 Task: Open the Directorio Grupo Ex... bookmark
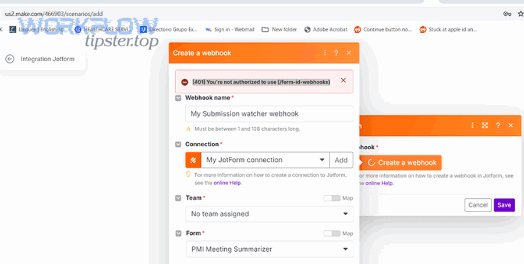169,30
